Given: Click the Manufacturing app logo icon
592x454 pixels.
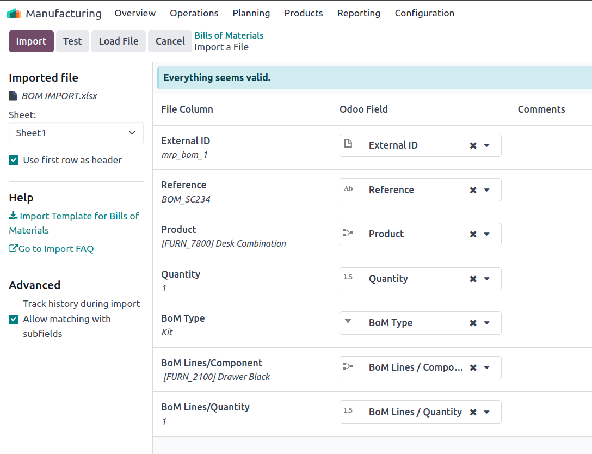Looking at the screenshot, I should [14, 13].
